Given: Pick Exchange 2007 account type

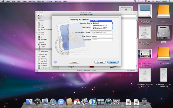Looking at the screenshot, I should [101, 26].
